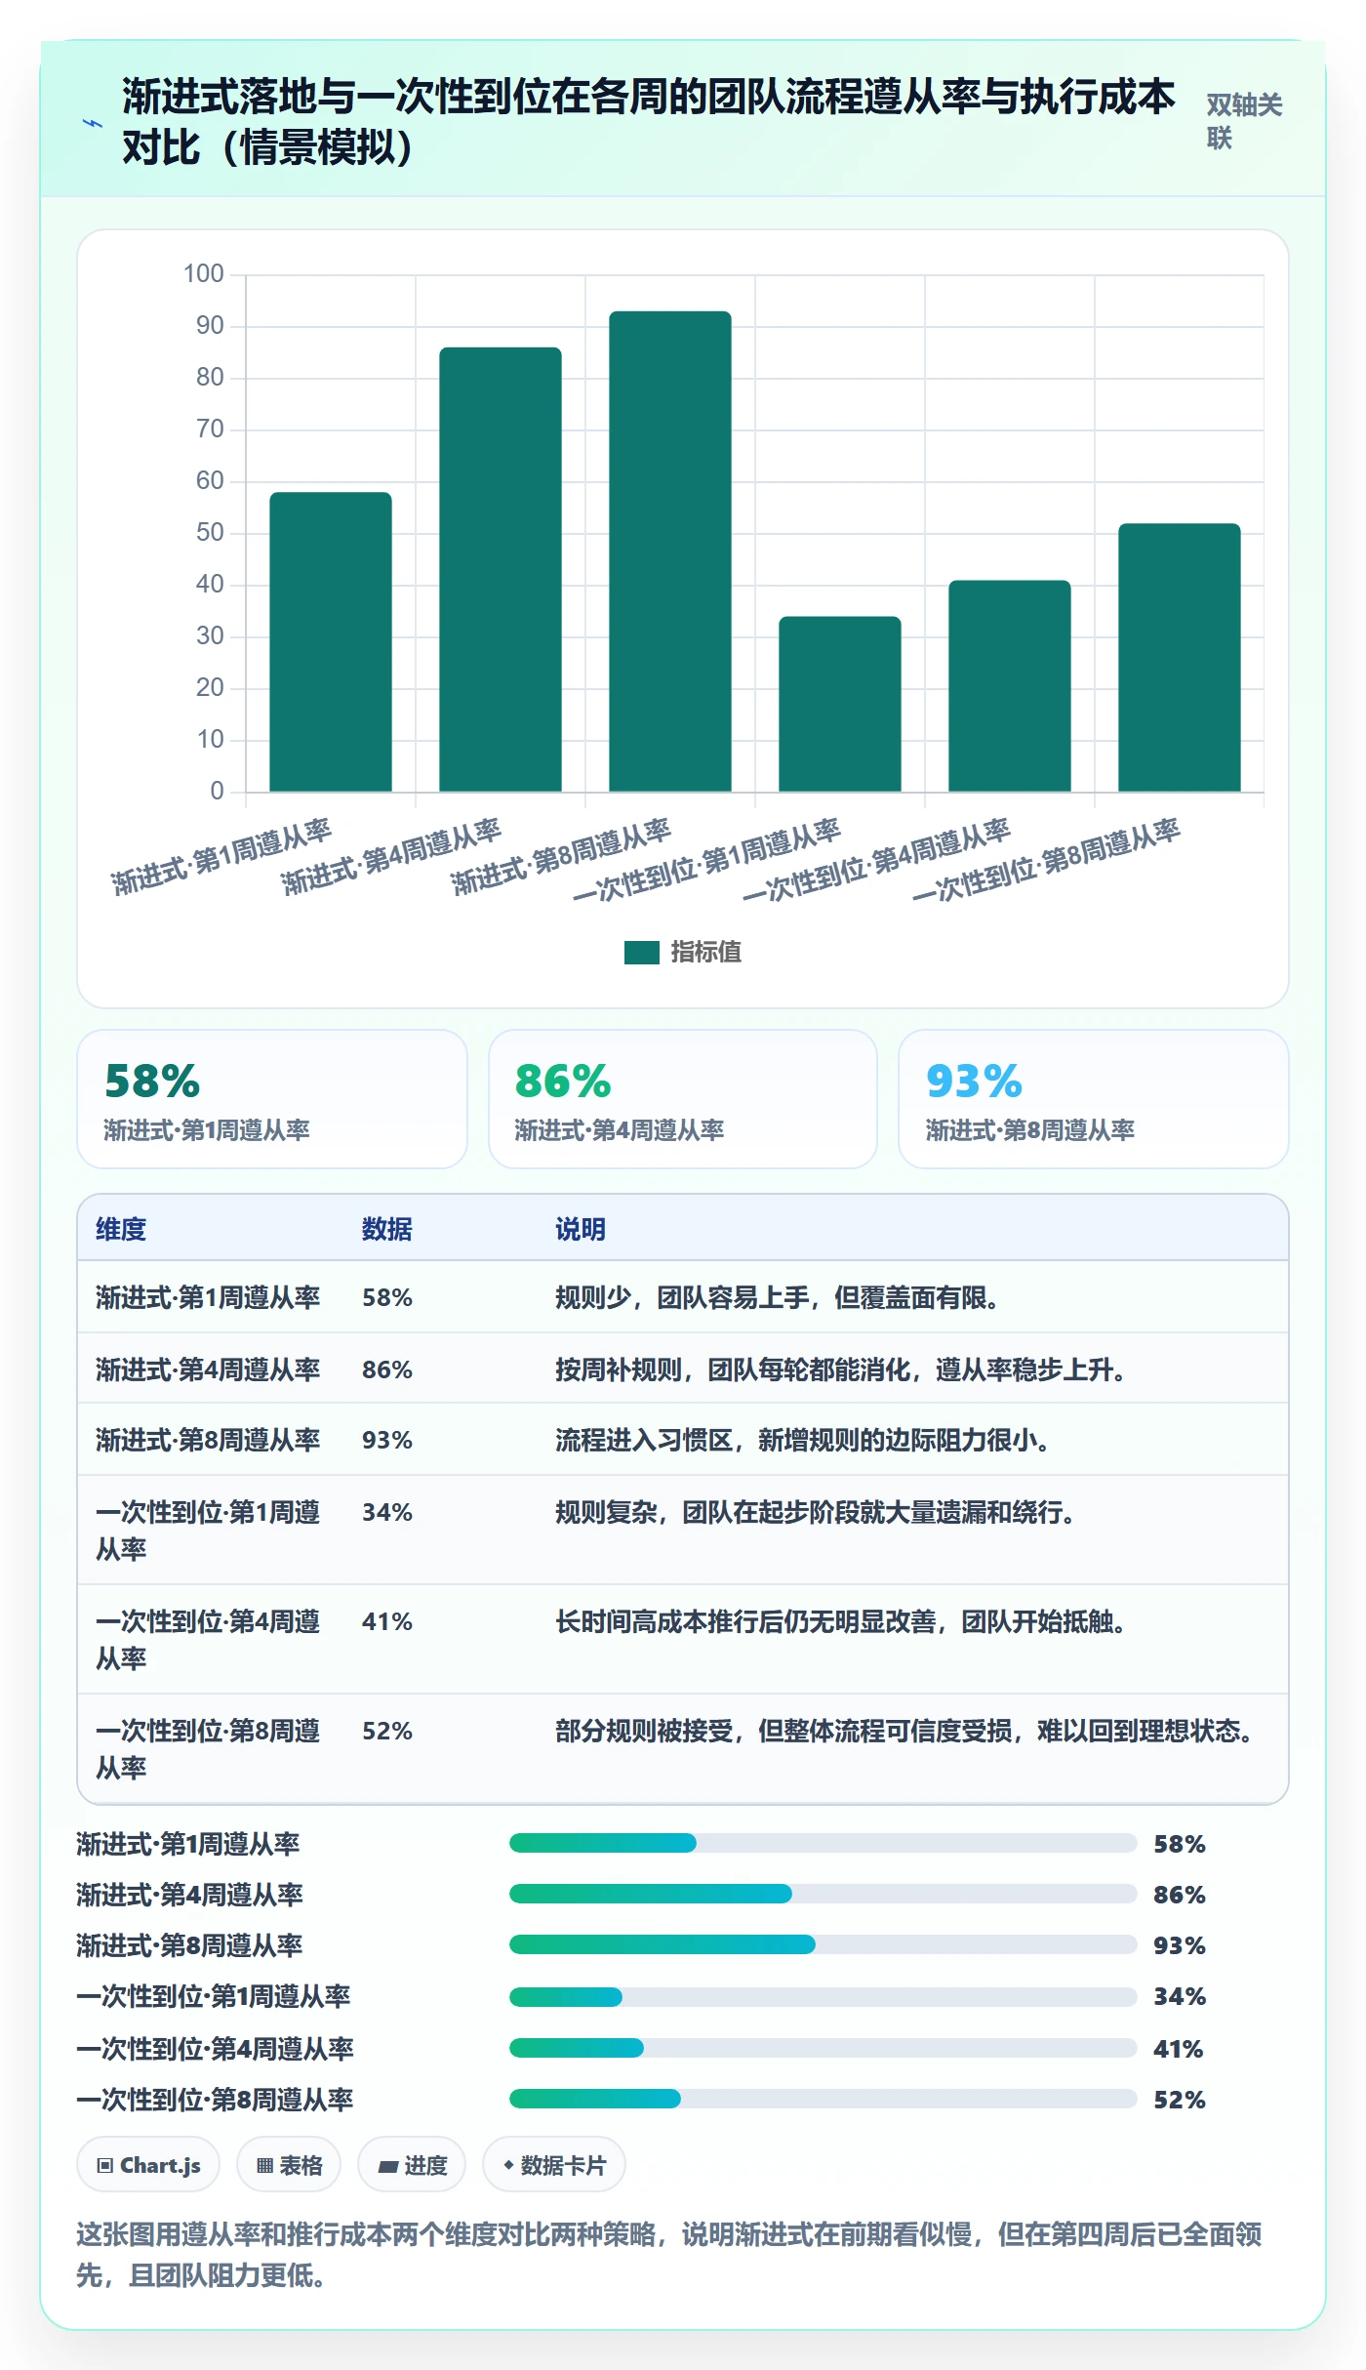The image size is (1366, 2370).
Task: Click the 说明 column header
Action: click(x=581, y=1229)
